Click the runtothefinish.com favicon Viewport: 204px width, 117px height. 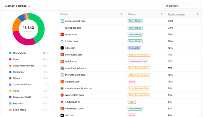coord(62,68)
